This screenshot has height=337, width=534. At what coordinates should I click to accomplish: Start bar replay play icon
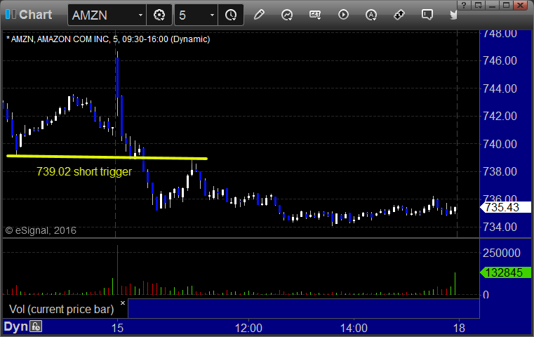[343, 15]
